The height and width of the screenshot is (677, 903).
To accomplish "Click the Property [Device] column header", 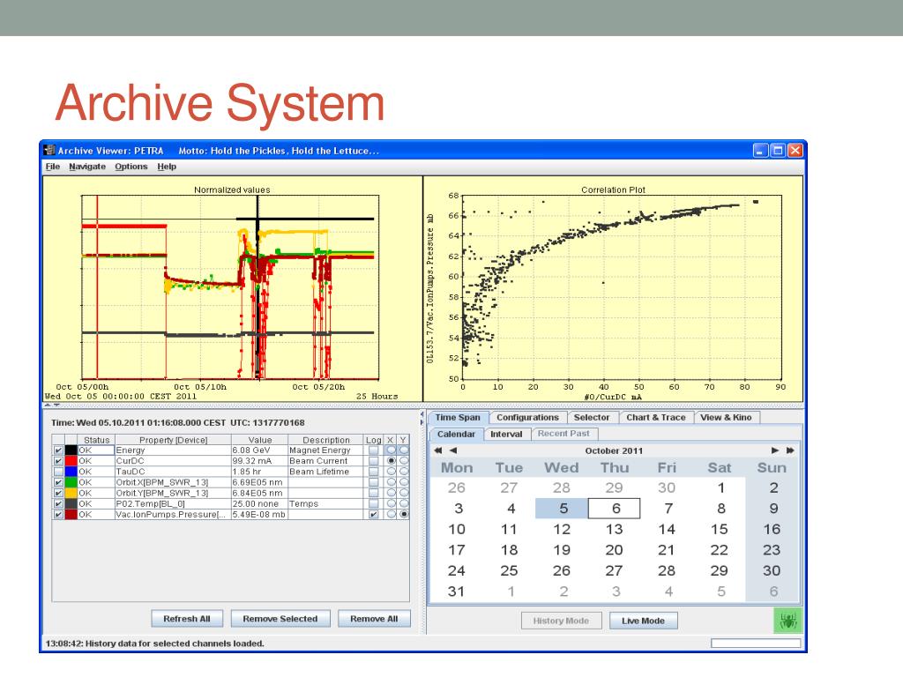I will pyautogui.click(x=173, y=440).
